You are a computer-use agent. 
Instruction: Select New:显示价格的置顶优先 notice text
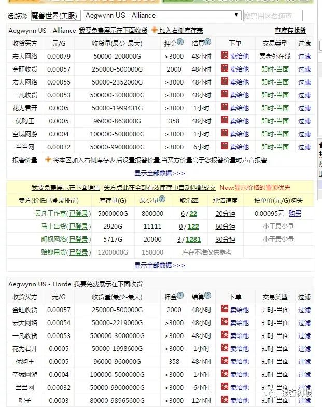click(x=255, y=187)
